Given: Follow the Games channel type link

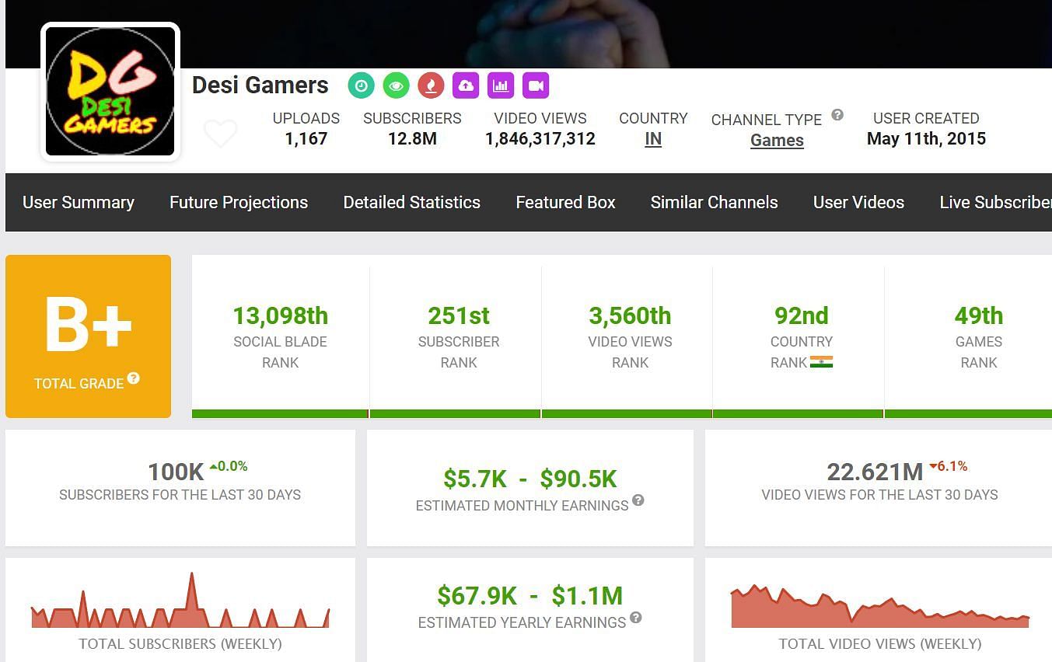Looking at the screenshot, I should pyautogui.click(x=777, y=141).
